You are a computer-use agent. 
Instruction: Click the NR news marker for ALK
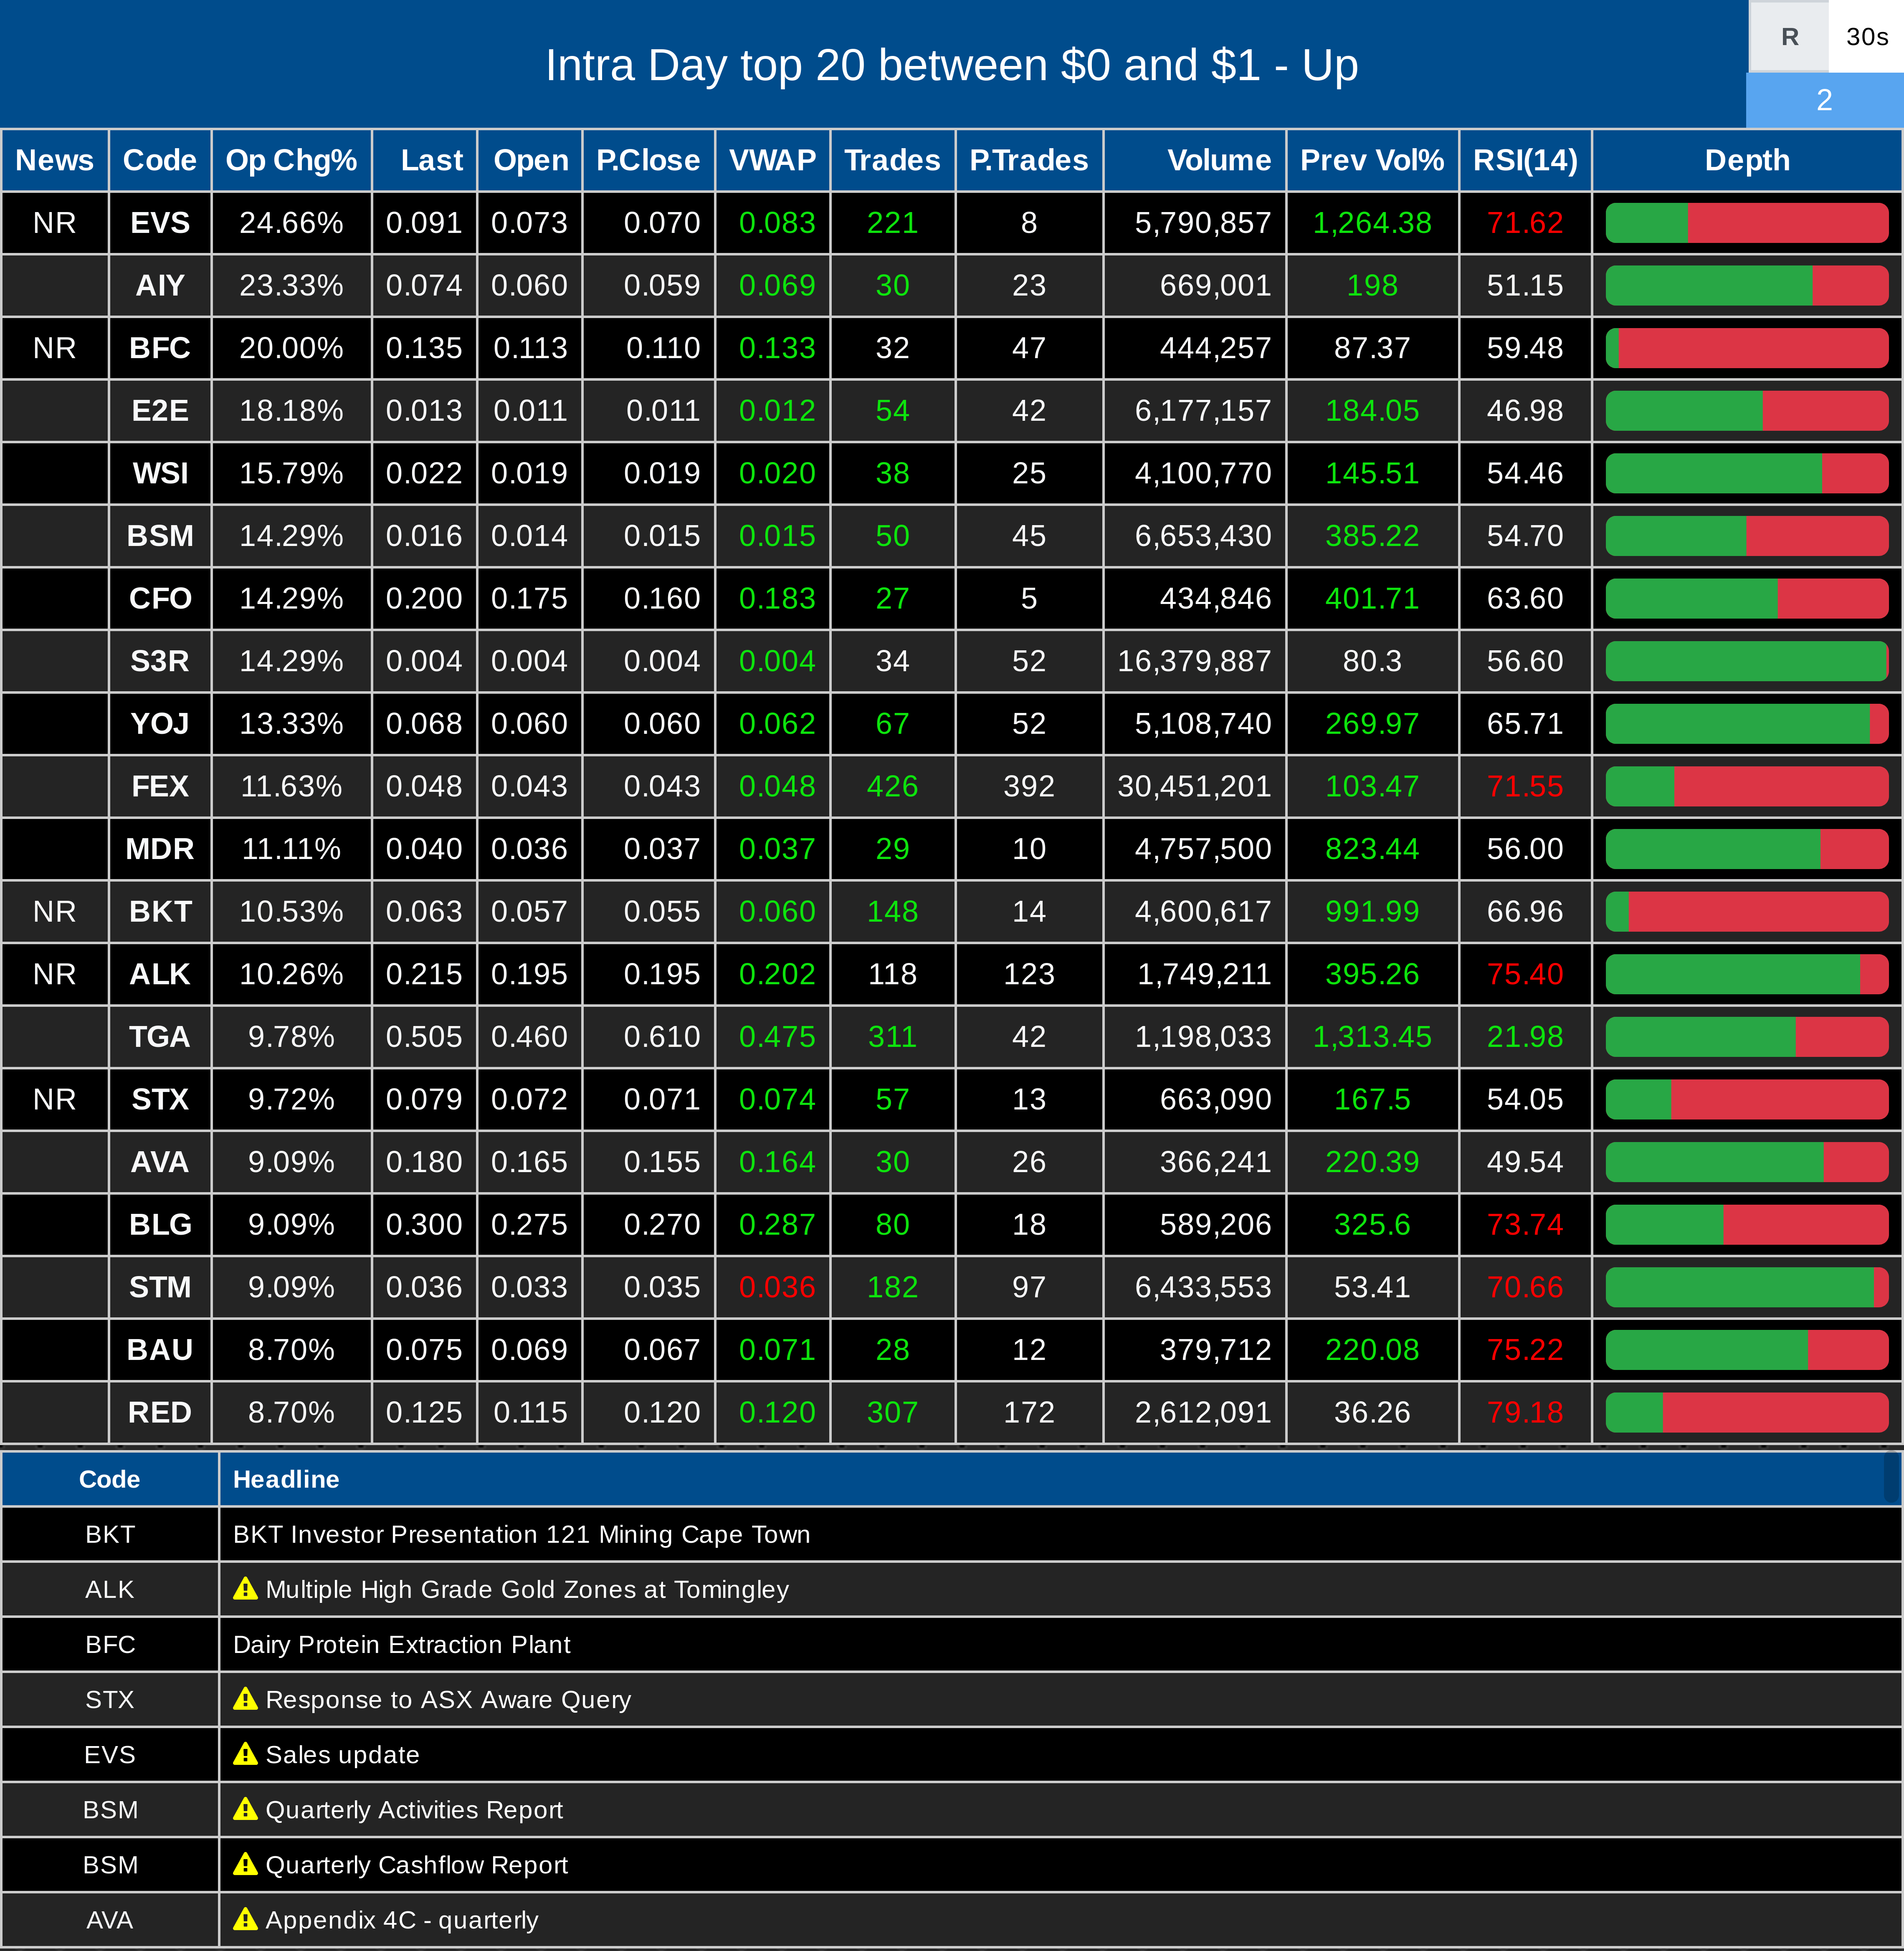(x=54, y=975)
